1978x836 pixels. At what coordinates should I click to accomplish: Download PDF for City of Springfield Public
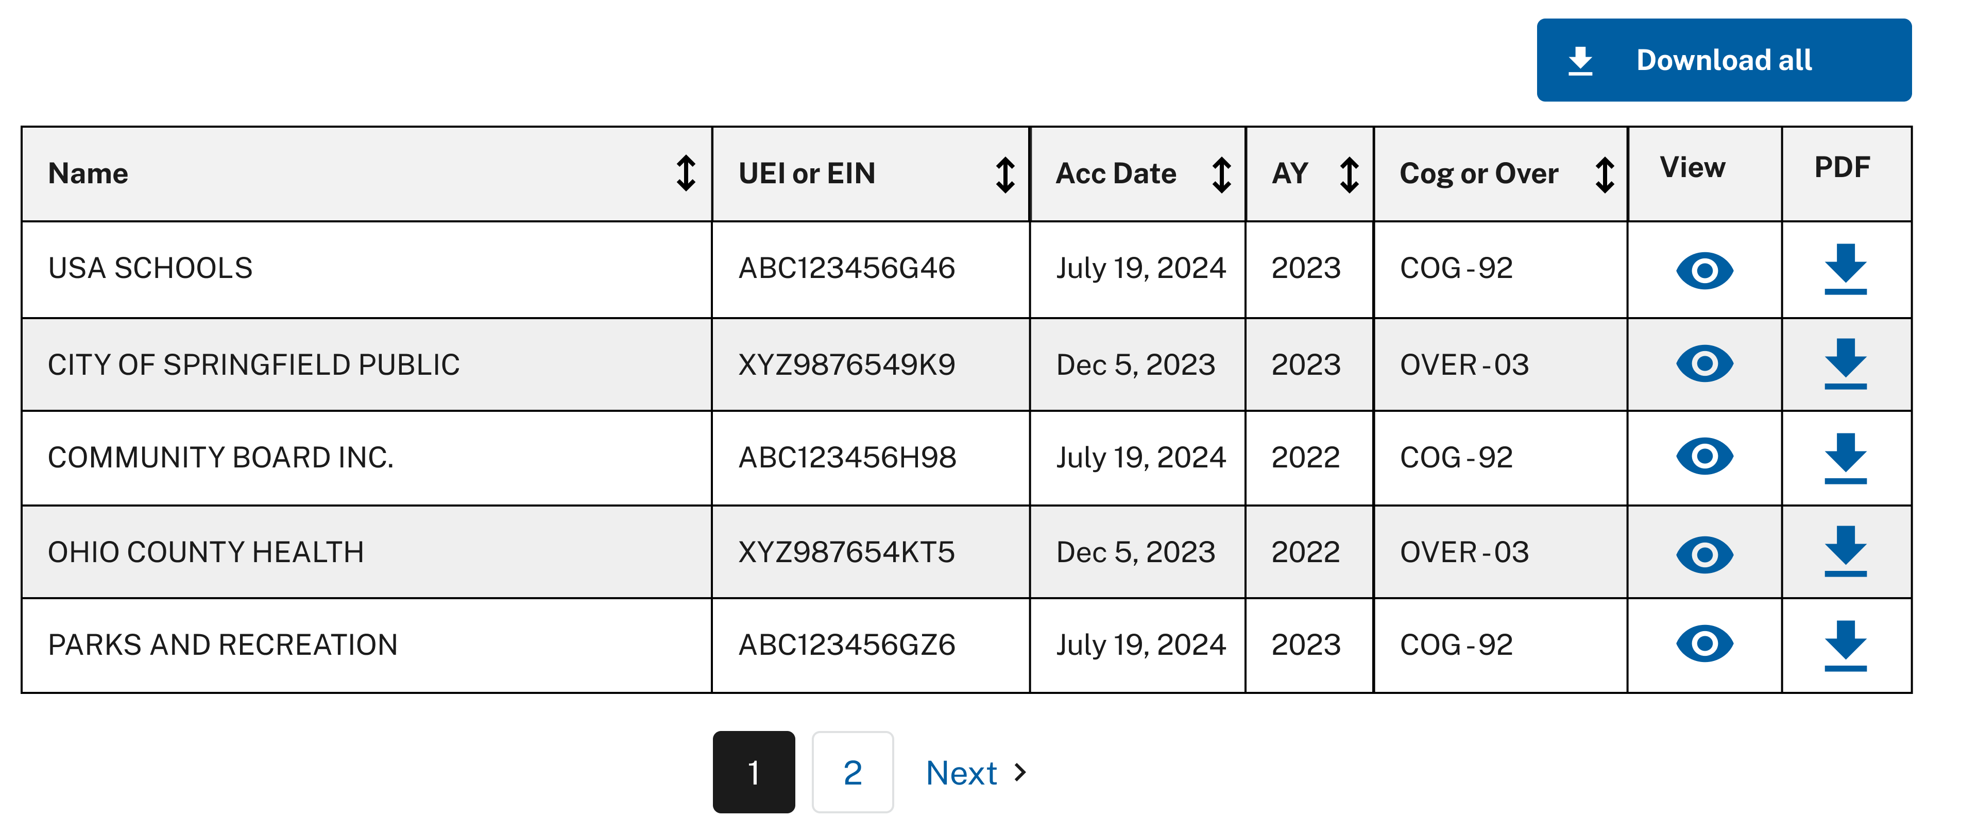tap(1845, 363)
